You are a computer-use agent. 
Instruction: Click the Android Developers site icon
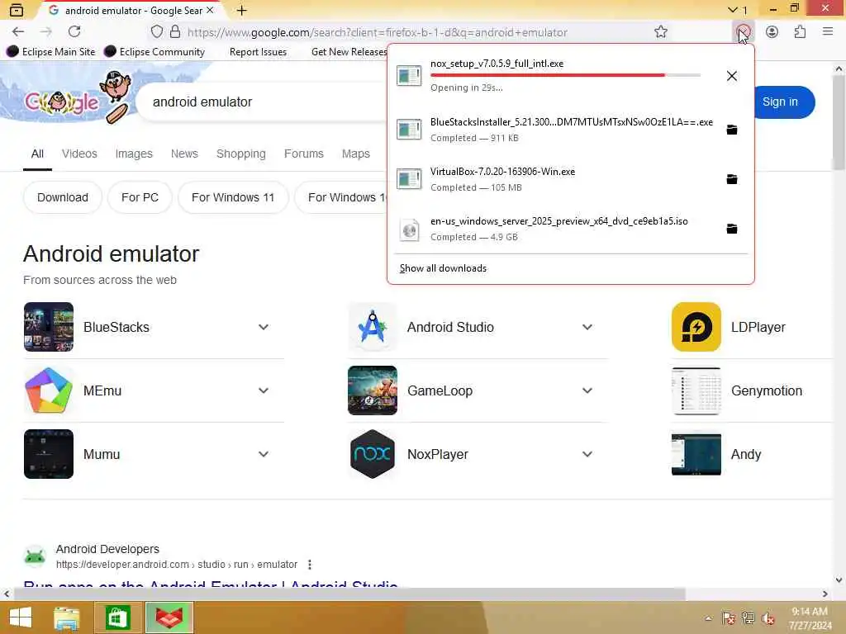(x=35, y=556)
